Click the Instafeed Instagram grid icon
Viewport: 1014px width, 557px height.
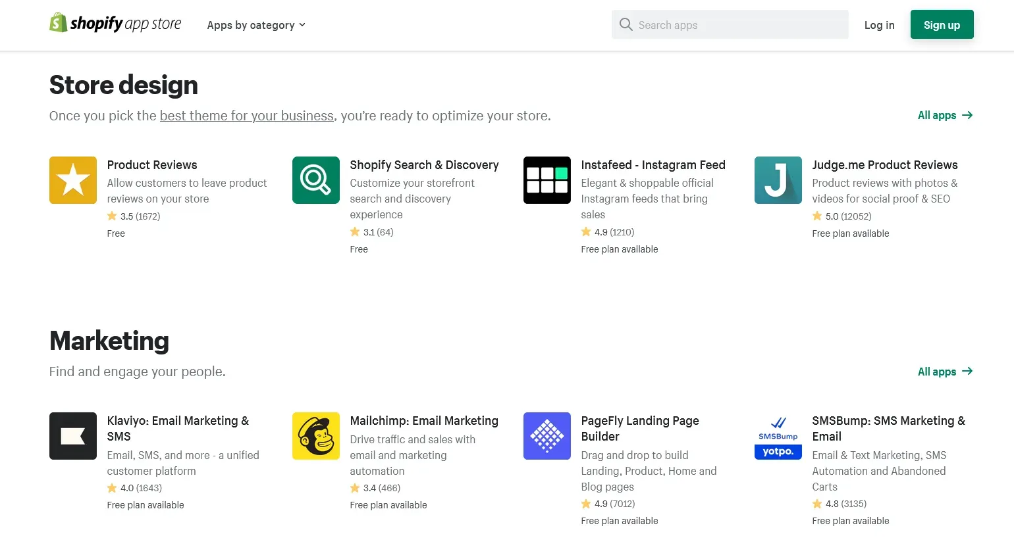pos(547,180)
